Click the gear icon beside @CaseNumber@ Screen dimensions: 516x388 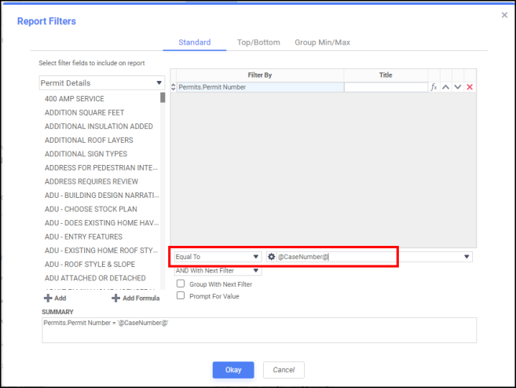pos(271,257)
